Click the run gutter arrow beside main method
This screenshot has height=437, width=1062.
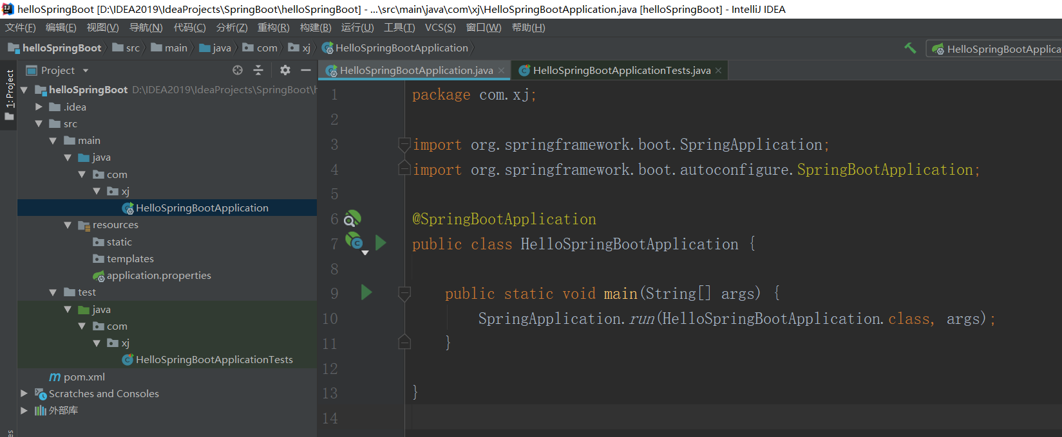(366, 293)
